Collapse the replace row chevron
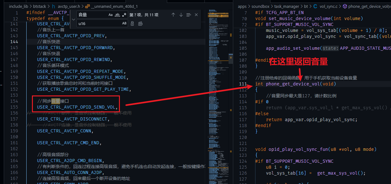The image size is (391, 184). [73, 19]
